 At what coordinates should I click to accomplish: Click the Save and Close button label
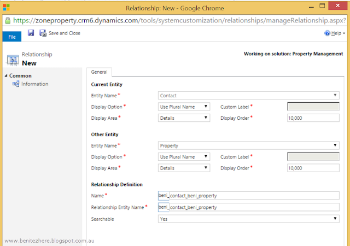tap(65, 33)
